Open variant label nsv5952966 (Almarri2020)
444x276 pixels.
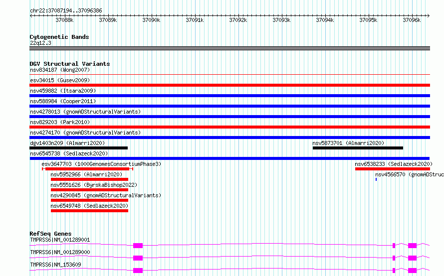86,174
